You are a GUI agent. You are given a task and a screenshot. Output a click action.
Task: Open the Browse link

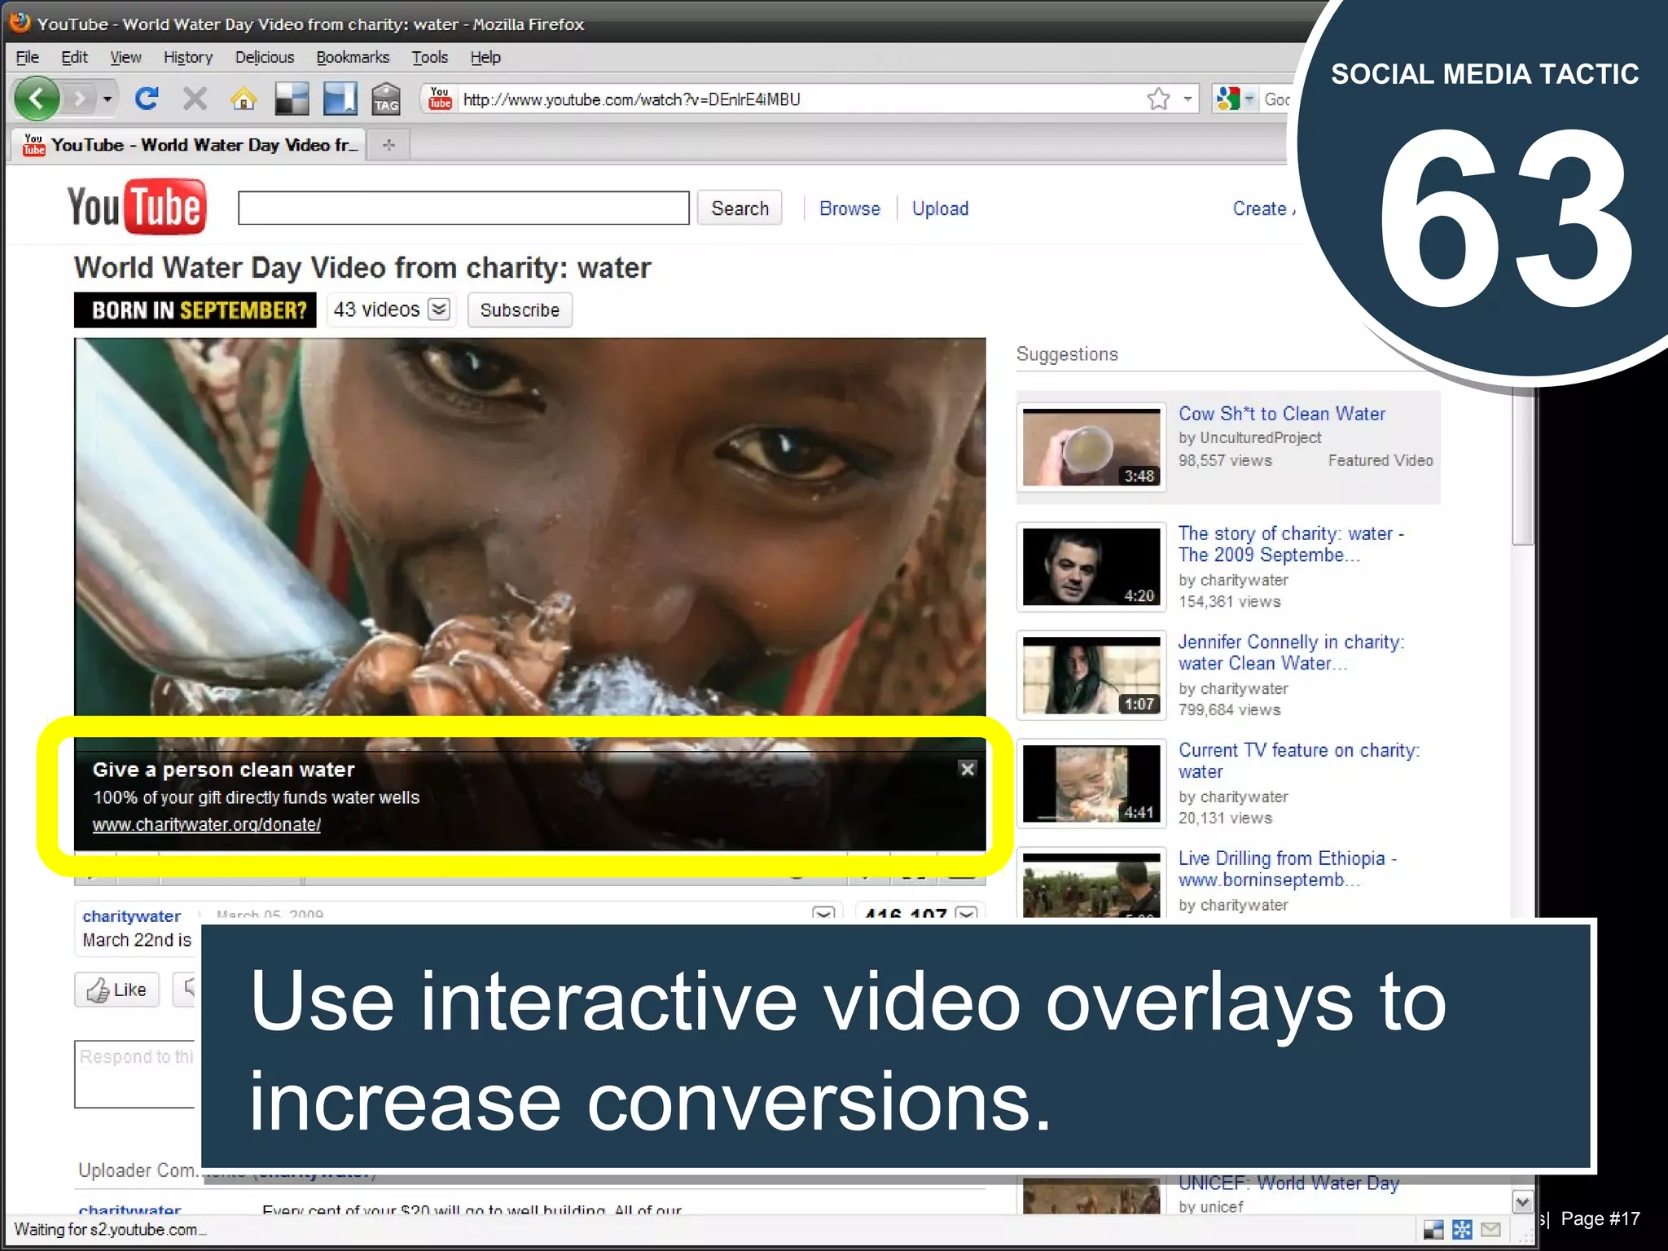pos(849,208)
